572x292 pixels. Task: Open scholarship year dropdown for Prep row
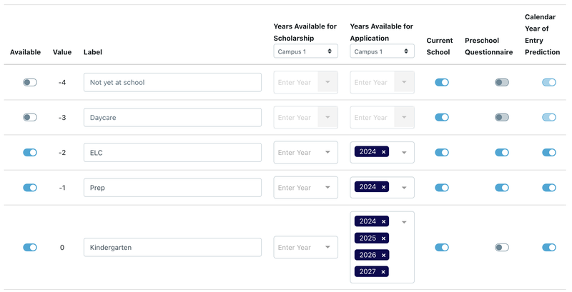click(x=327, y=188)
